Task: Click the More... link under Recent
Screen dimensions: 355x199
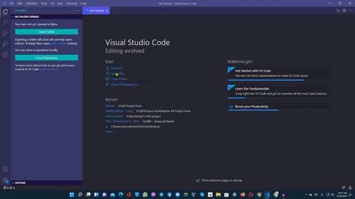Action: click(110, 132)
